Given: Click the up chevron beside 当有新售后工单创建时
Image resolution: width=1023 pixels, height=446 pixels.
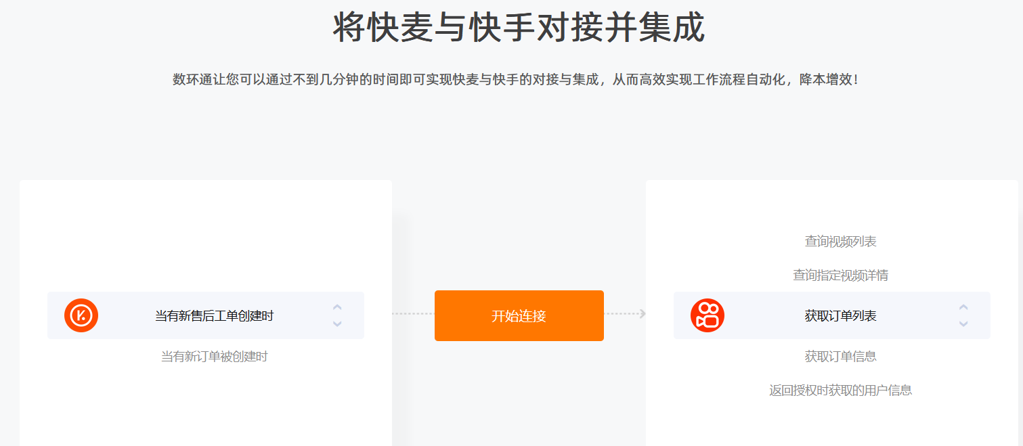Looking at the screenshot, I should click(337, 307).
